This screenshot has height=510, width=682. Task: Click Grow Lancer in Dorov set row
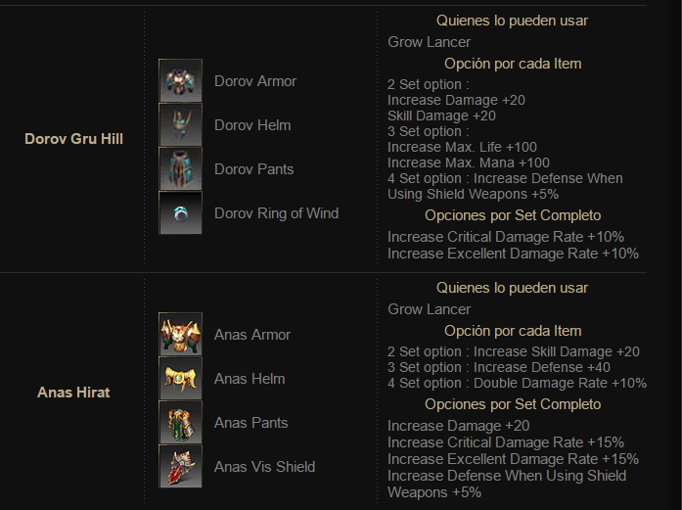[429, 42]
